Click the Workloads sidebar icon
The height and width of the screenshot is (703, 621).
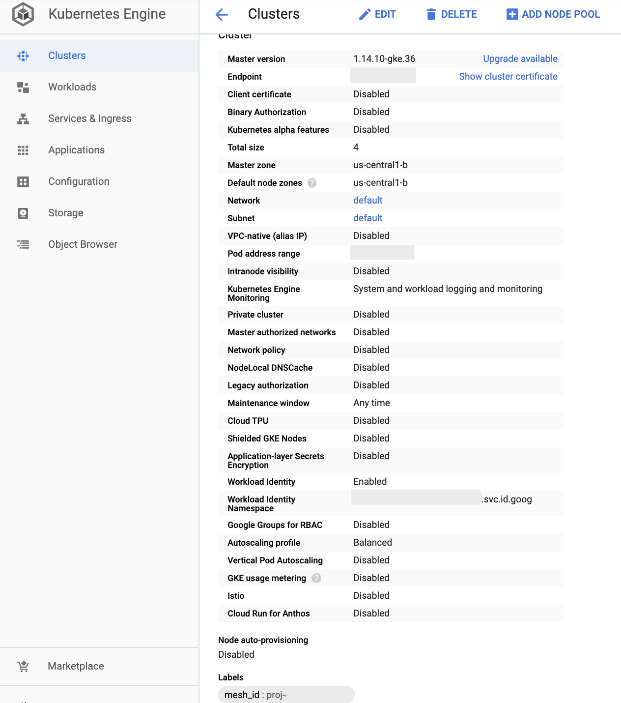point(23,88)
